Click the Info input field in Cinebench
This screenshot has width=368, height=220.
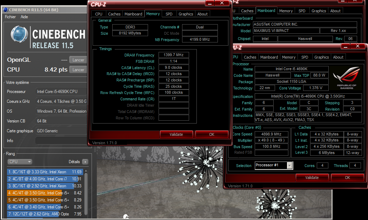tap(61, 141)
